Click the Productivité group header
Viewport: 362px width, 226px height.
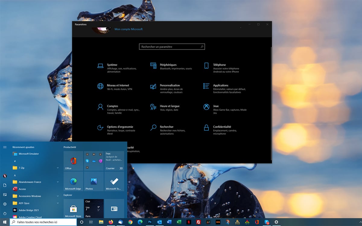point(70,147)
